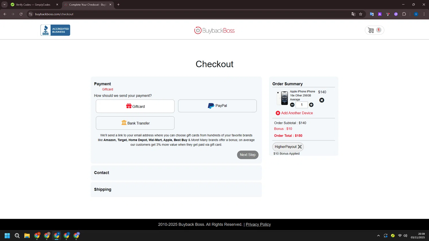Expand the Shipping section
The image size is (429, 241).
(x=176, y=190)
